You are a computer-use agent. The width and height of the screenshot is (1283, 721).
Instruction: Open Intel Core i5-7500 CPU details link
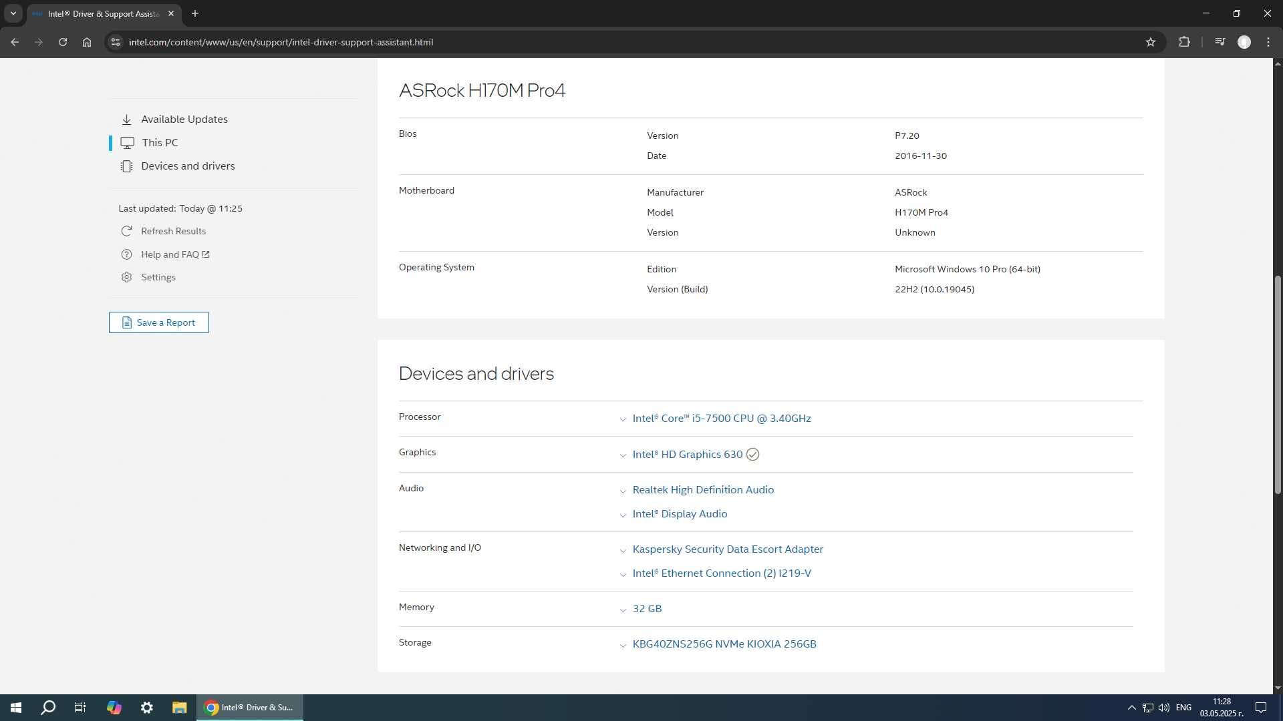[x=722, y=418]
